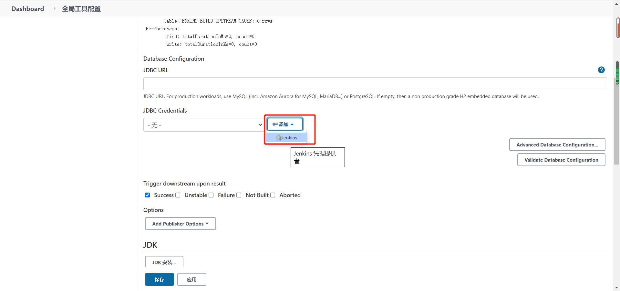Click the breadcrumb arrow after Dashboard

pyautogui.click(x=54, y=9)
